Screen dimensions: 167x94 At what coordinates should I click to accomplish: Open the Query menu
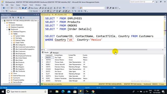pyautogui.click(x=18, y=5)
